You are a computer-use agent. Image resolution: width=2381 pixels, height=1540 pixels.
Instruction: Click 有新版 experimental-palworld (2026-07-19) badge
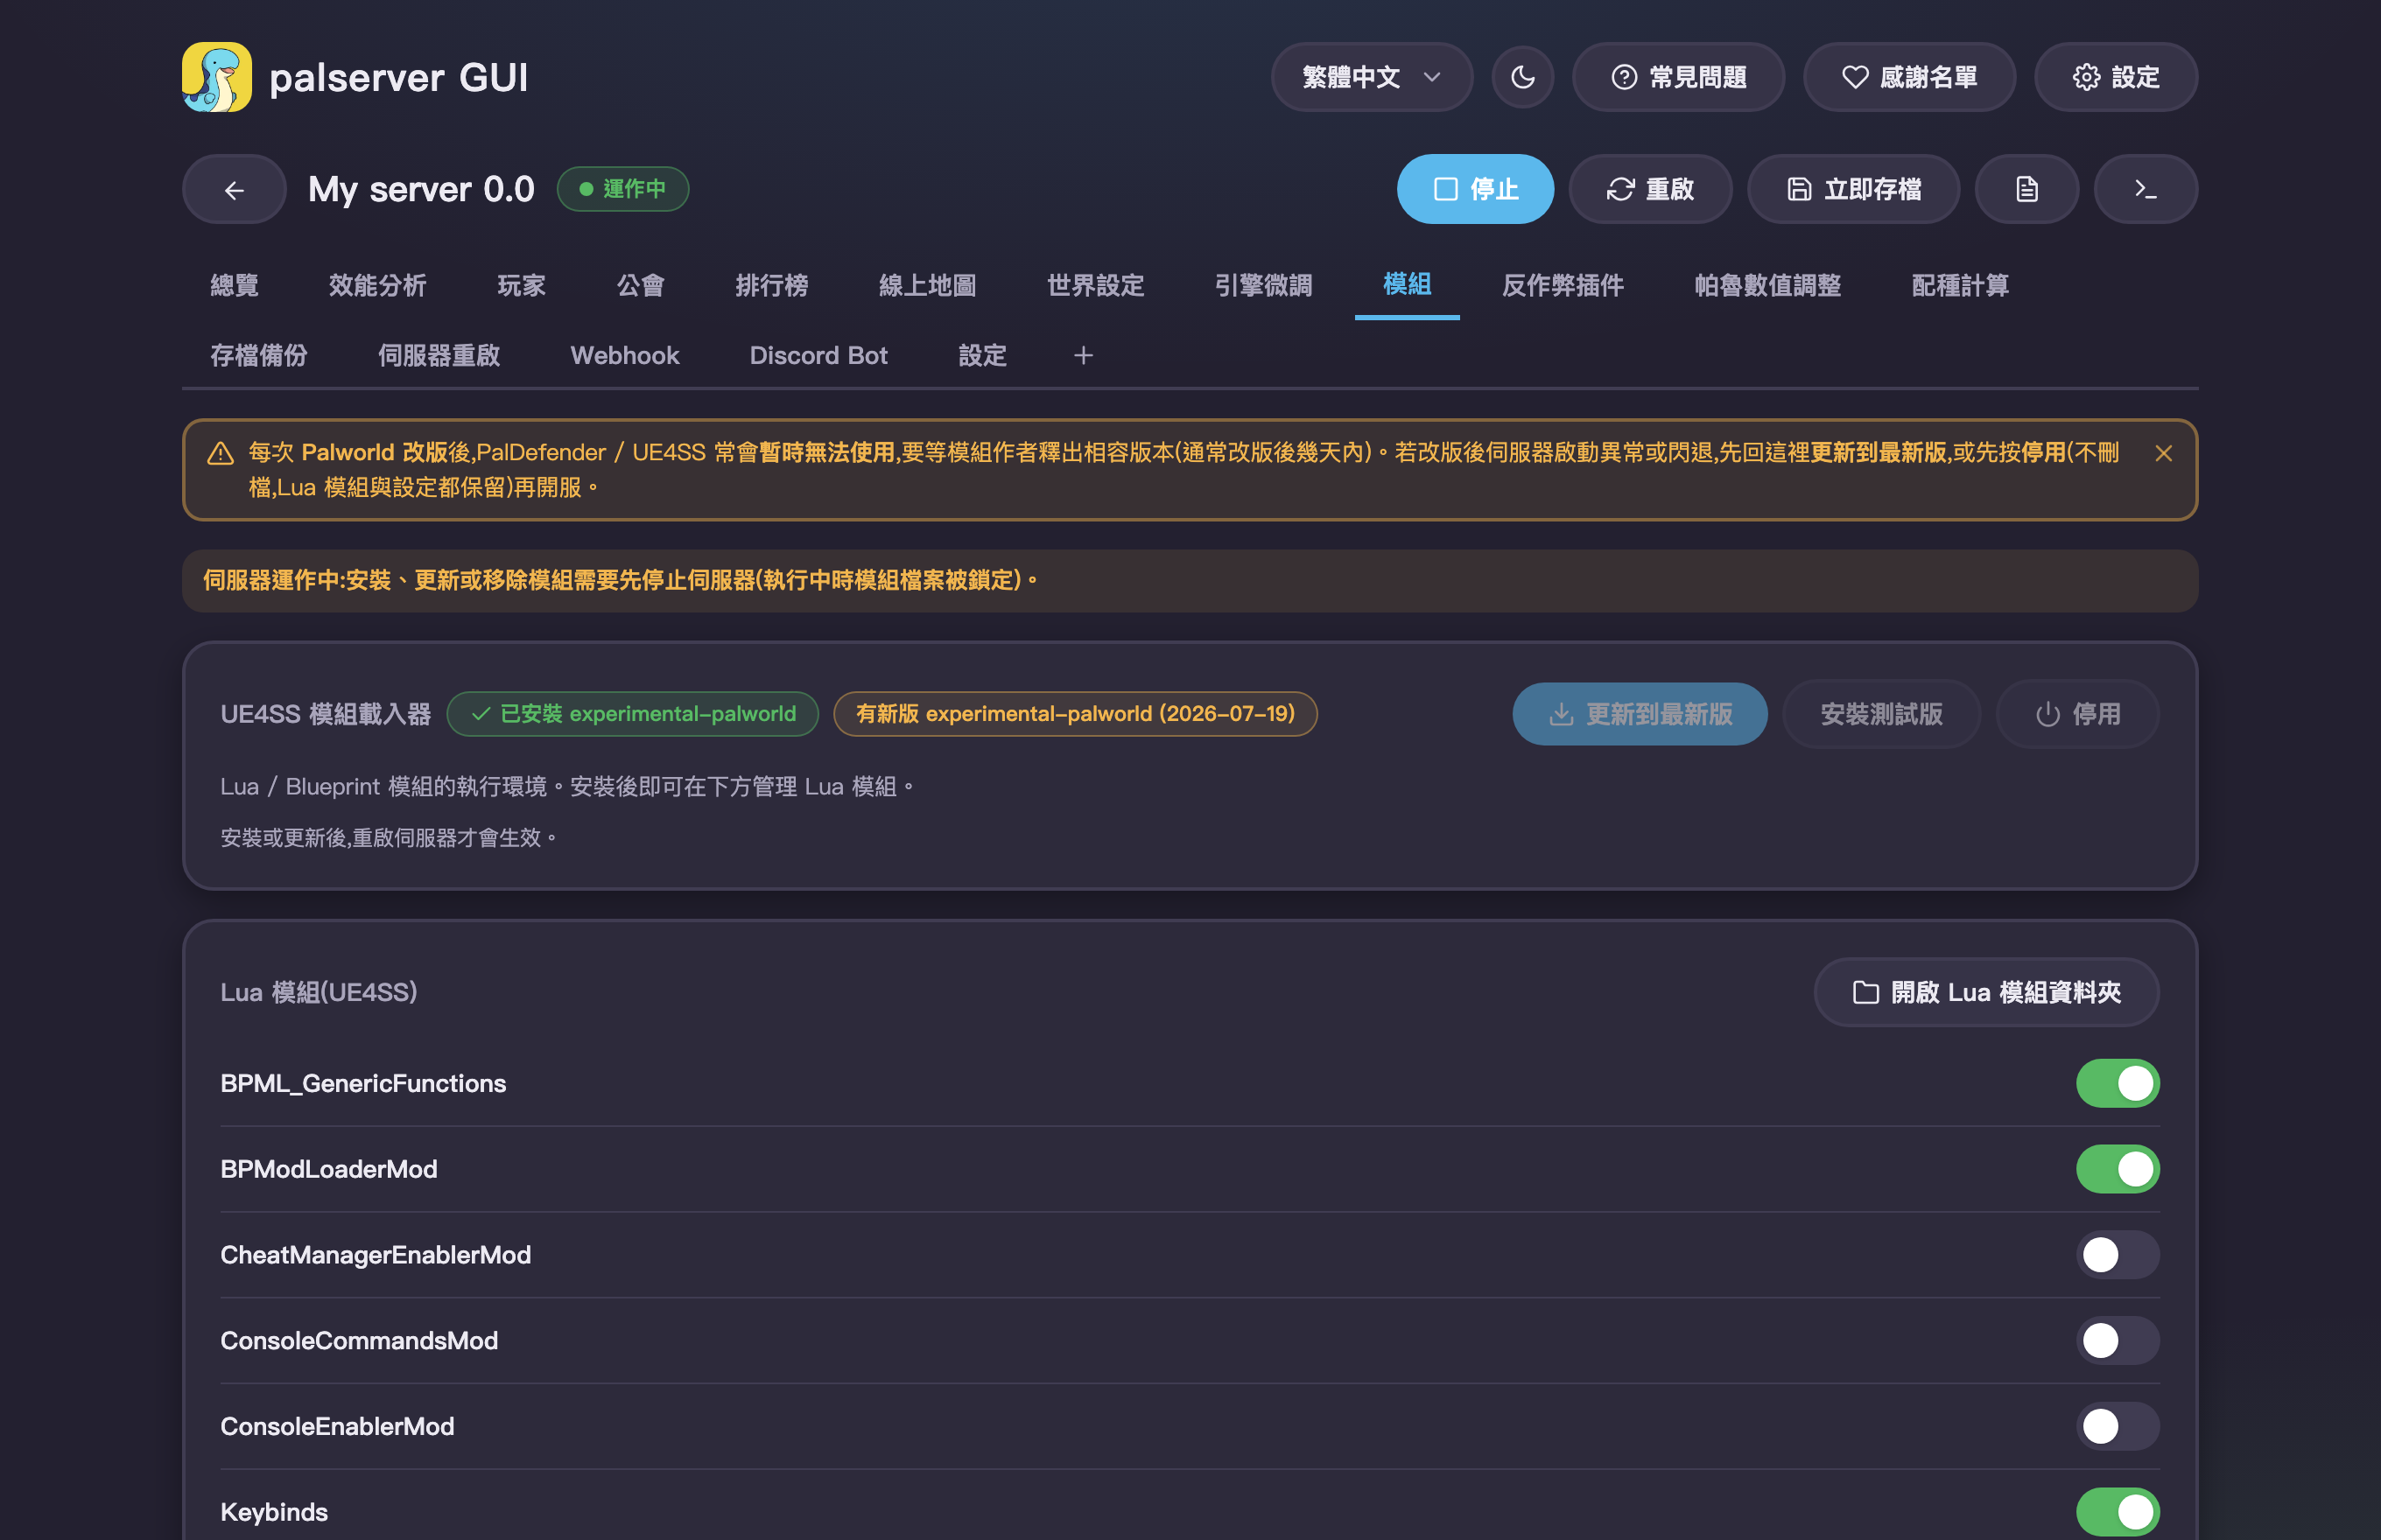1076,714
